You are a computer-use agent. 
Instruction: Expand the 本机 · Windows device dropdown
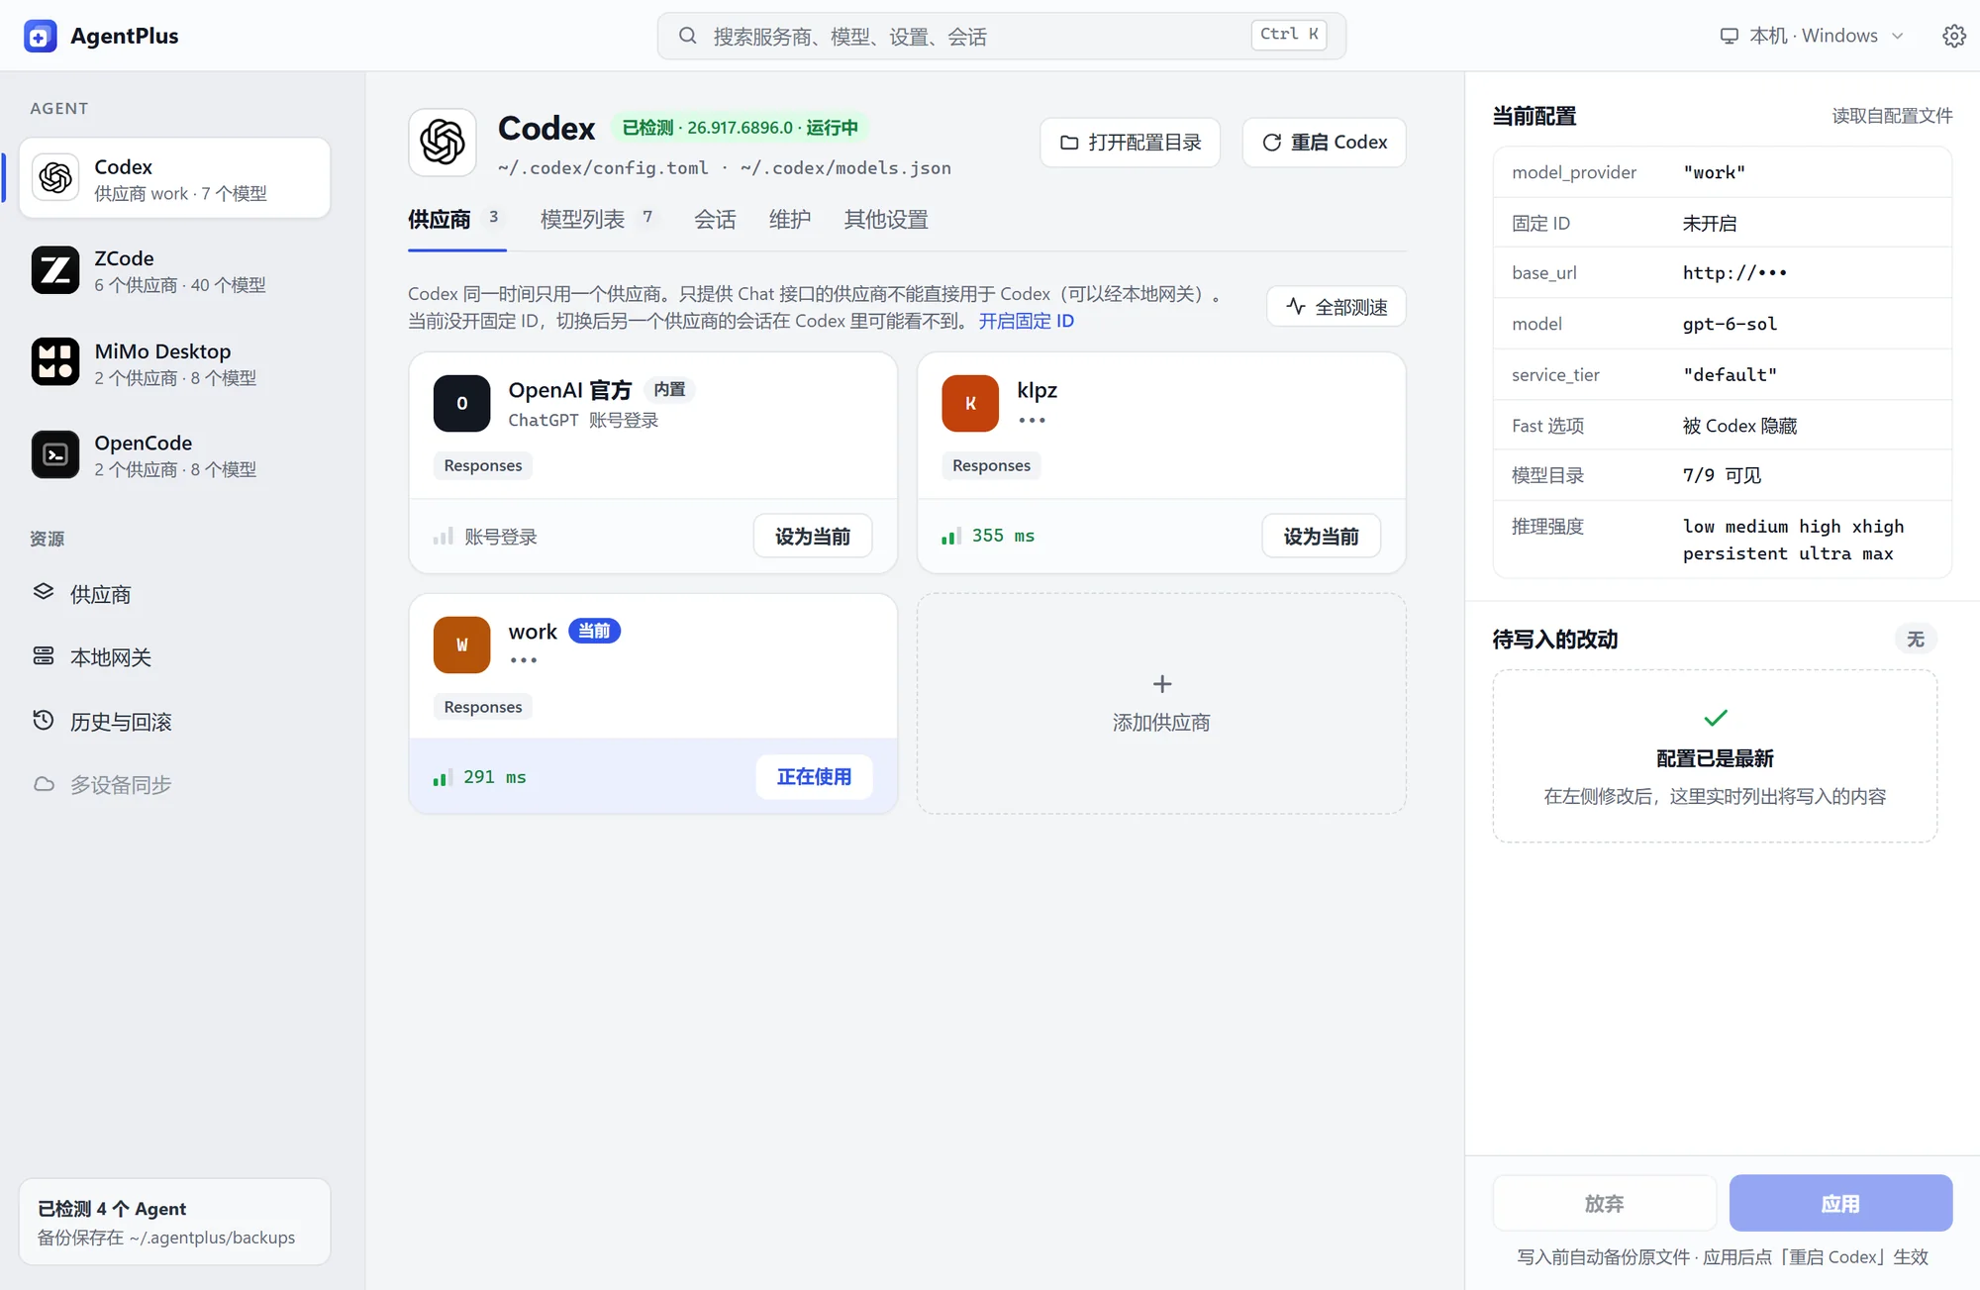(x=1813, y=36)
